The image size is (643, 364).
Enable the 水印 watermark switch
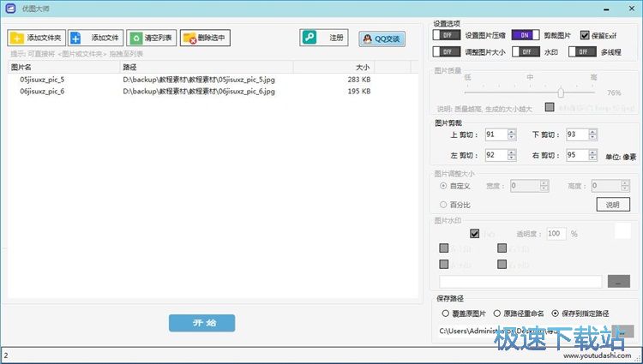tap(526, 52)
